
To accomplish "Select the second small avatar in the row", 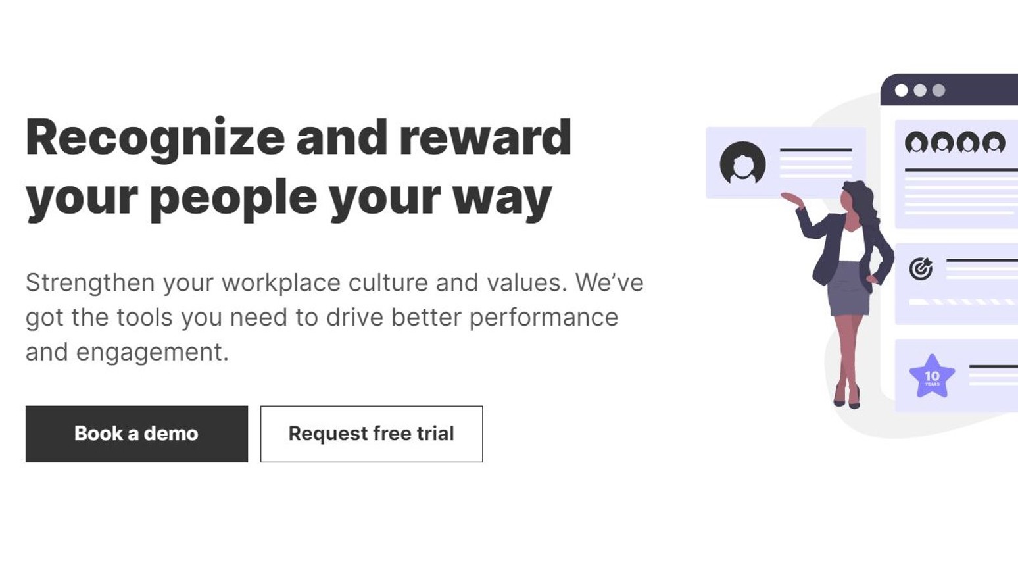I will coord(942,142).
